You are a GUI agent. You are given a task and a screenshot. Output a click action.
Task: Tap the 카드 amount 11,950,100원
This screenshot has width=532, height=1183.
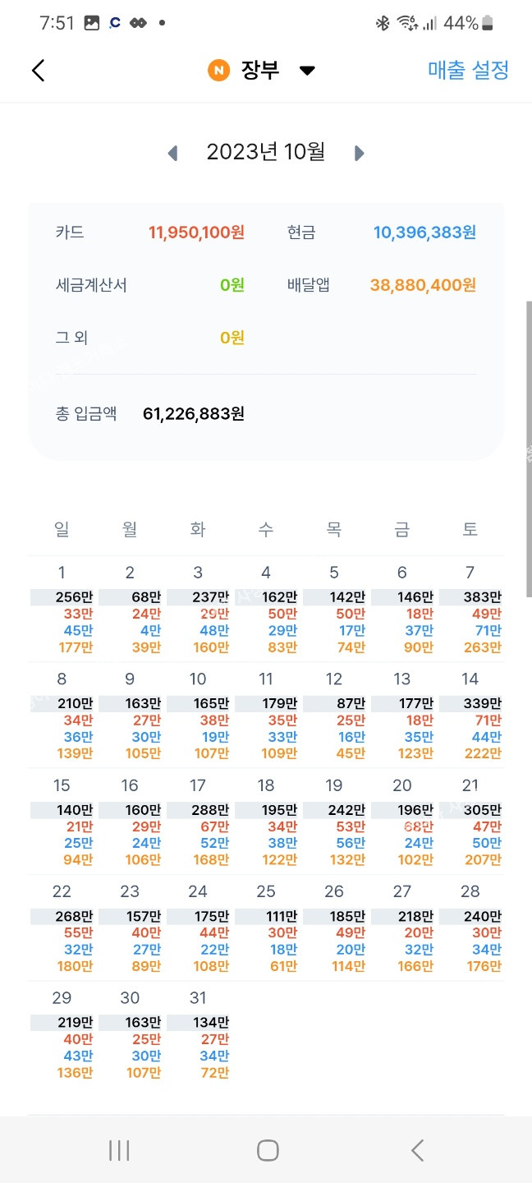point(196,232)
